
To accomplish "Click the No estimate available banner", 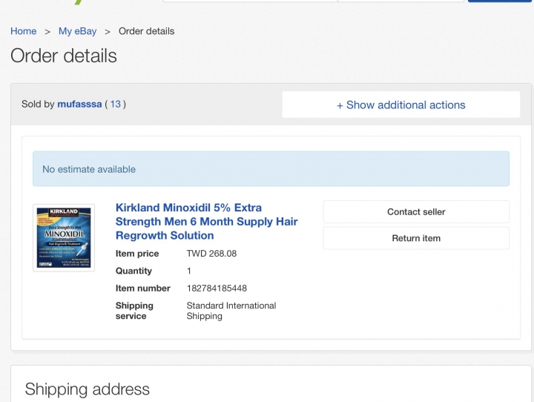I will pos(271,169).
